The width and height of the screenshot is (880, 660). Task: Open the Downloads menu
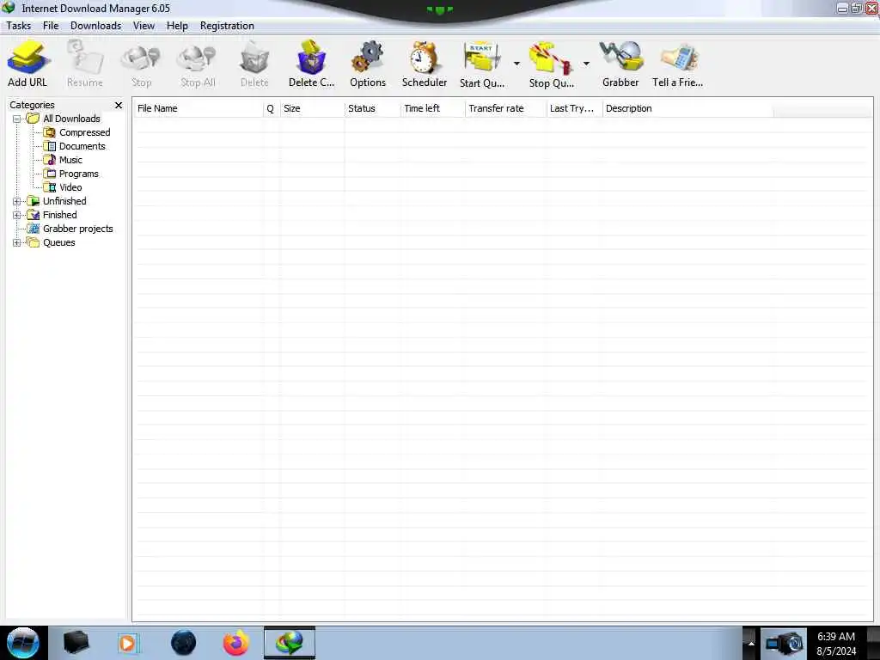pos(95,26)
